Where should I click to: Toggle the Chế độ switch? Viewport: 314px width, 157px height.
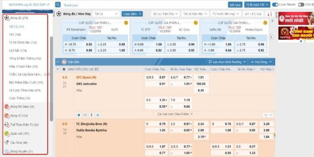(x=301, y=5)
